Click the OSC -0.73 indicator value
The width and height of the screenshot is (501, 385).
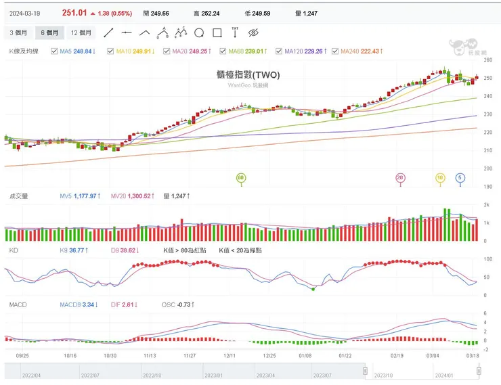click(x=178, y=304)
